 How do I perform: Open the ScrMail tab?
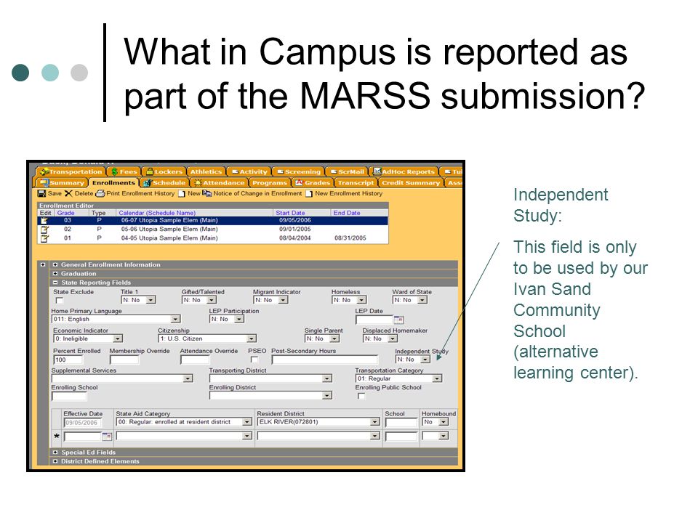pyautogui.click(x=348, y=171)
